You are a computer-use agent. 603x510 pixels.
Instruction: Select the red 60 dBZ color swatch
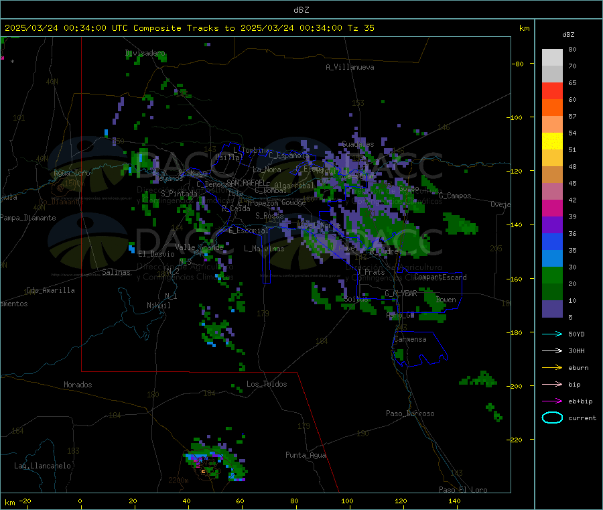(552, 90)
